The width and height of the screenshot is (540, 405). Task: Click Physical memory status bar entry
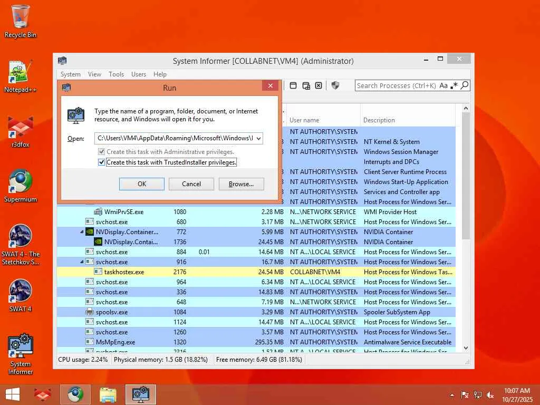coord(161,359)
